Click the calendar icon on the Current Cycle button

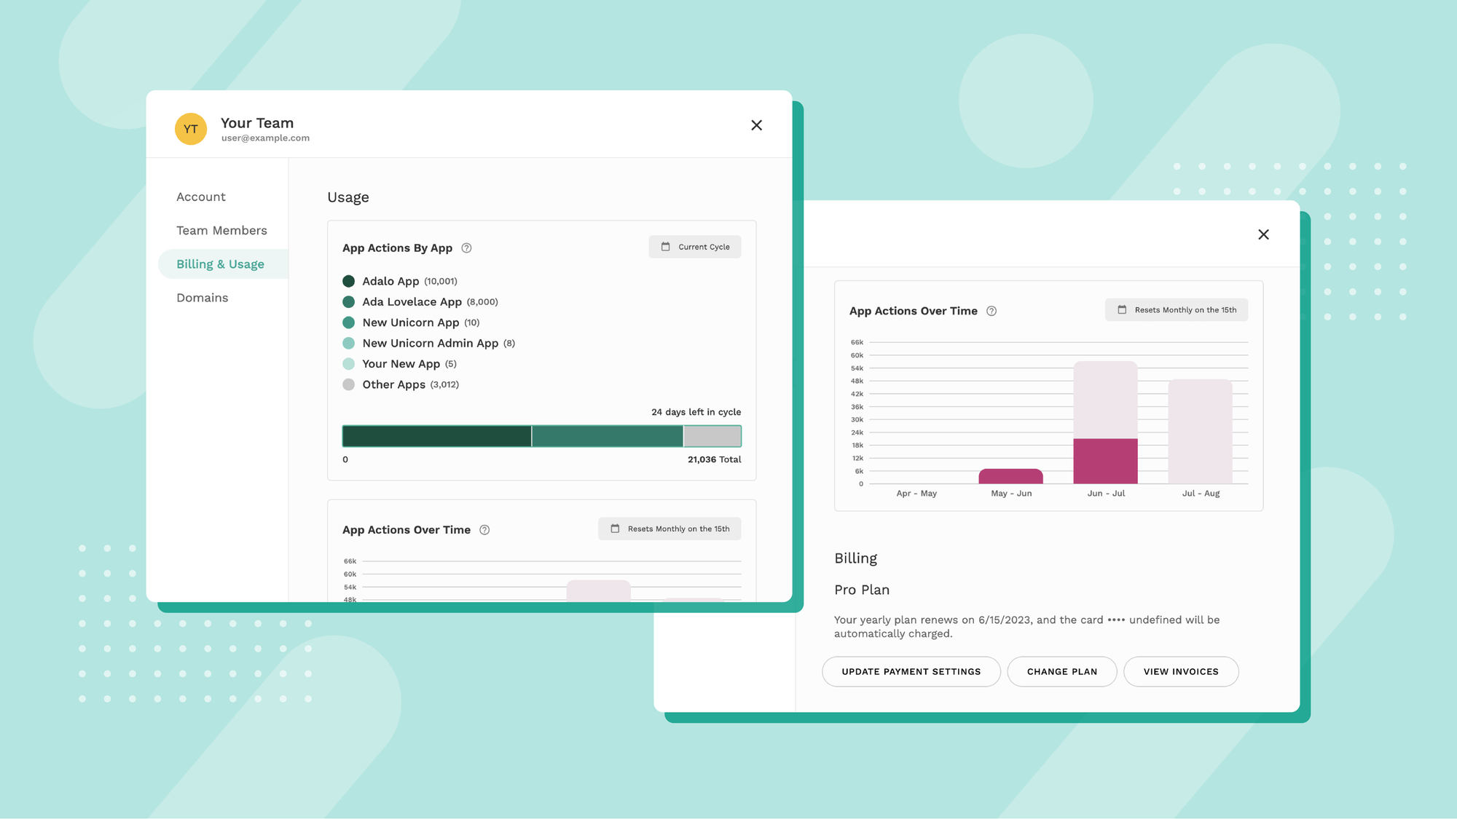click(665, 247)
